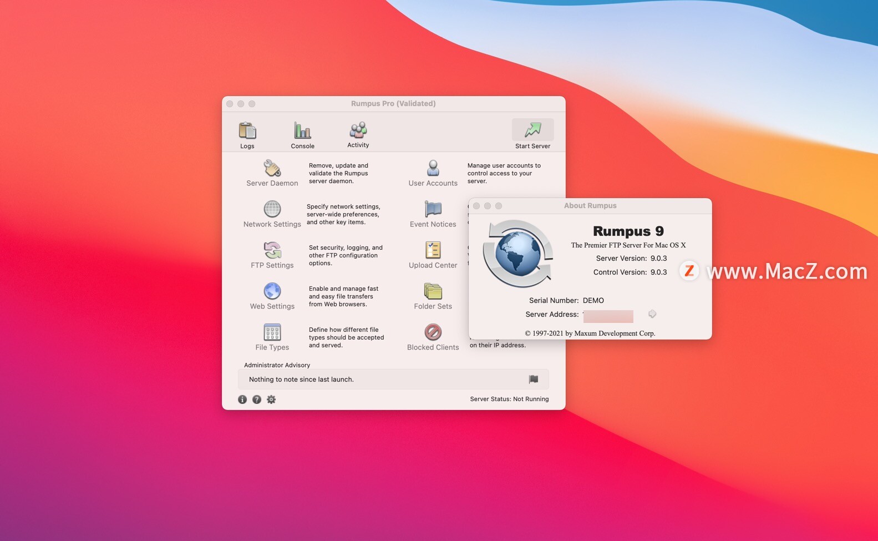Open File Types icon
The height and width of the screenshot is (541, 878).
pos(272,332)
